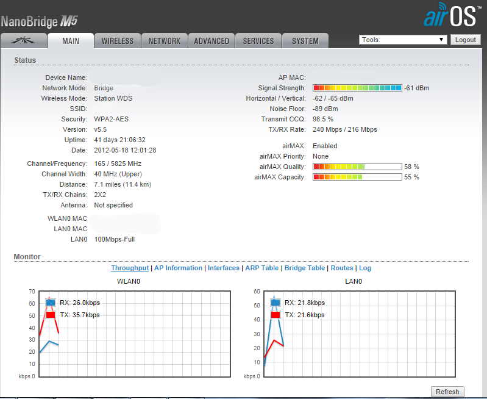Click the Uptime value 41 days 21:06:32
The width and height of the screenshot is (487, 399).
pyautogui.click(x=119, y=140)
